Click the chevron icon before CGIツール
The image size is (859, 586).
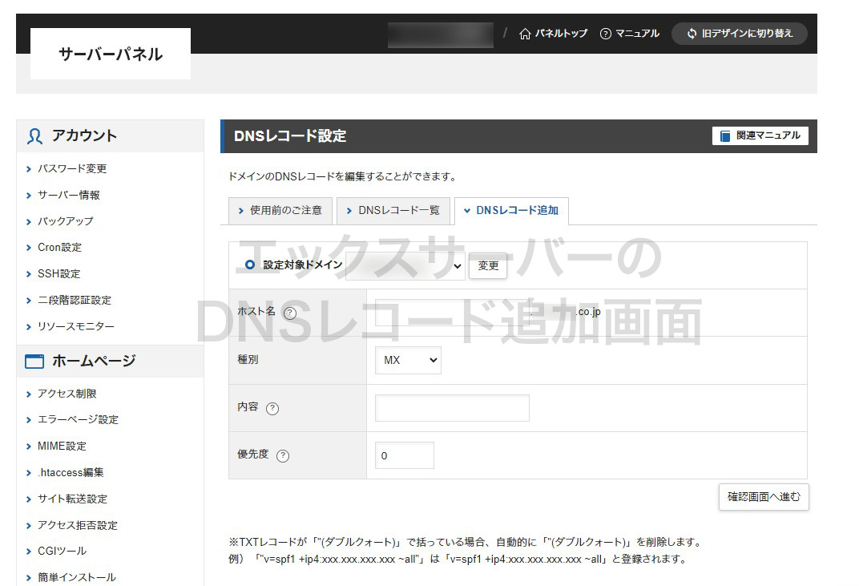29,552
